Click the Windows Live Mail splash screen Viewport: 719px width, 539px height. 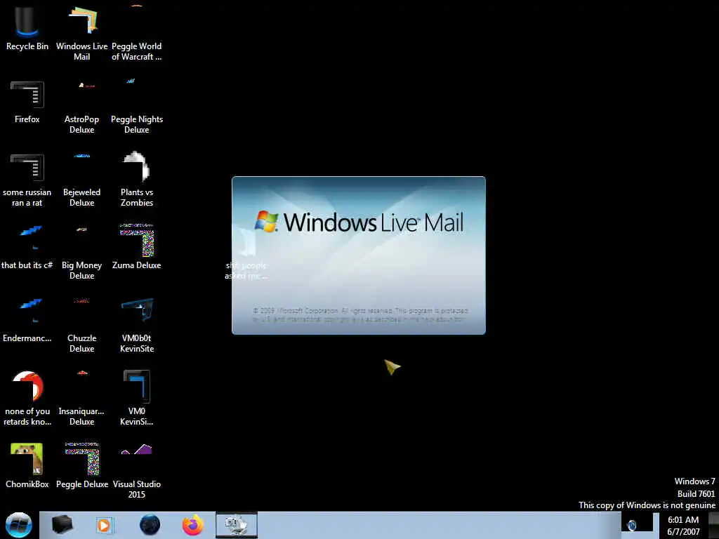tap(359, 255)
